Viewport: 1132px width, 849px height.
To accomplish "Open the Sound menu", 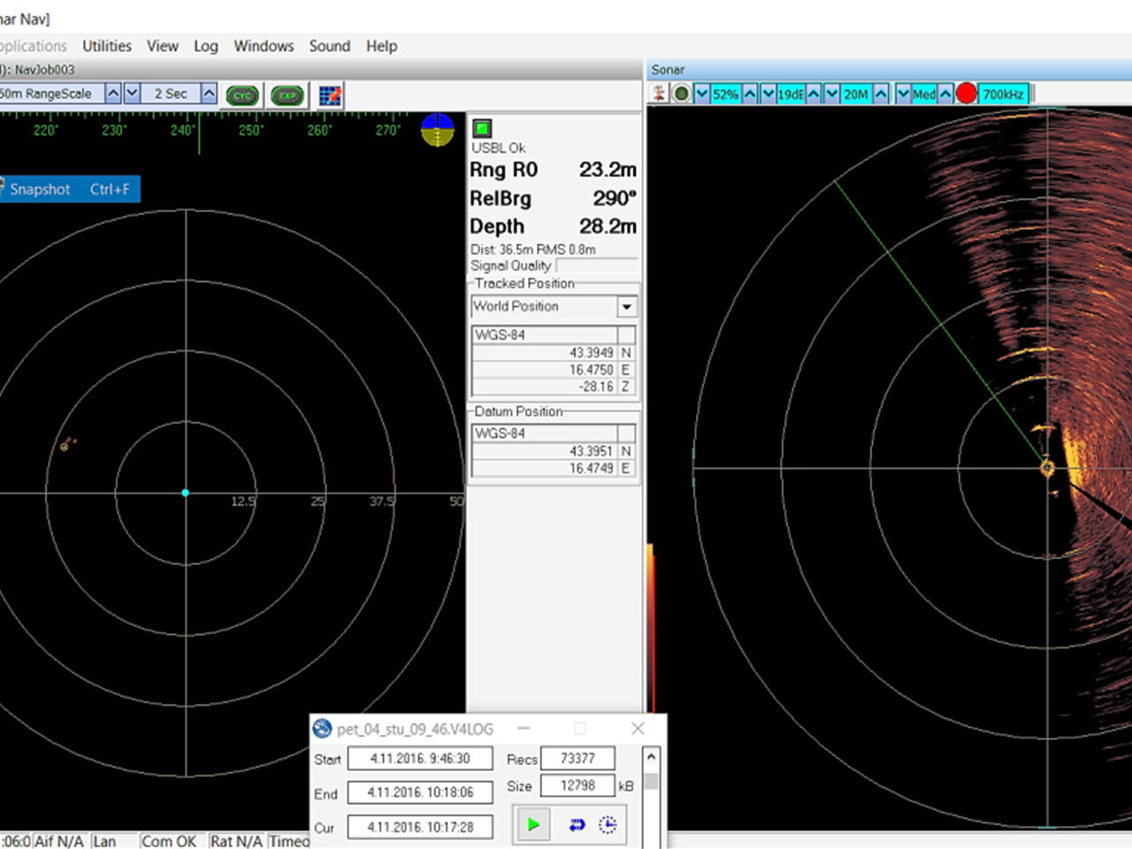I will 329,46.
